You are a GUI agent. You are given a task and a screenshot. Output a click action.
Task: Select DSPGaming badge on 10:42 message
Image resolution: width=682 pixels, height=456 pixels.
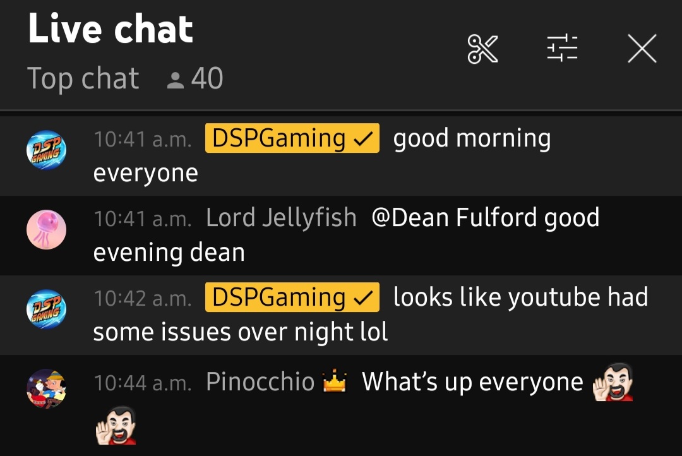coord(292,297)
